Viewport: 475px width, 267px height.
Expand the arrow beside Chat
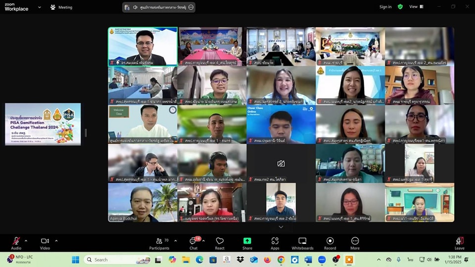203,241
